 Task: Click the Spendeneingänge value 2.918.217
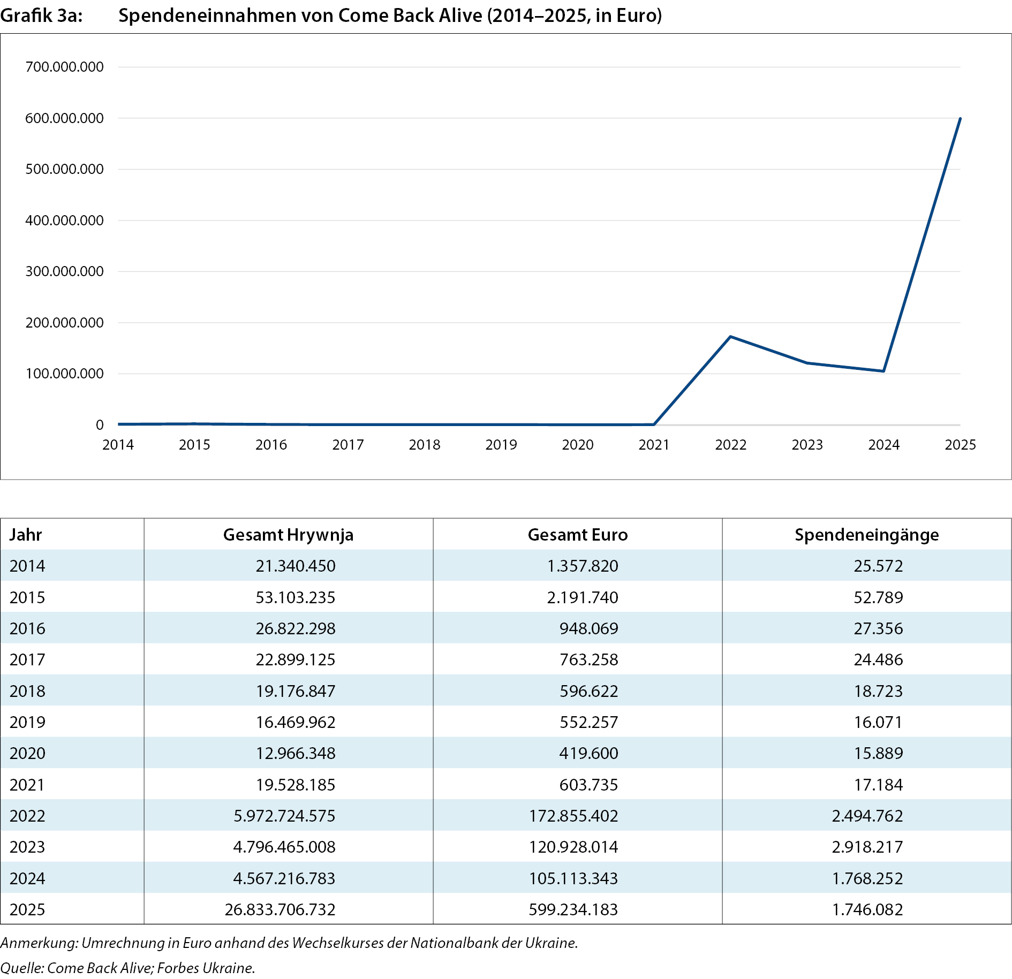(x=867, y=847)
